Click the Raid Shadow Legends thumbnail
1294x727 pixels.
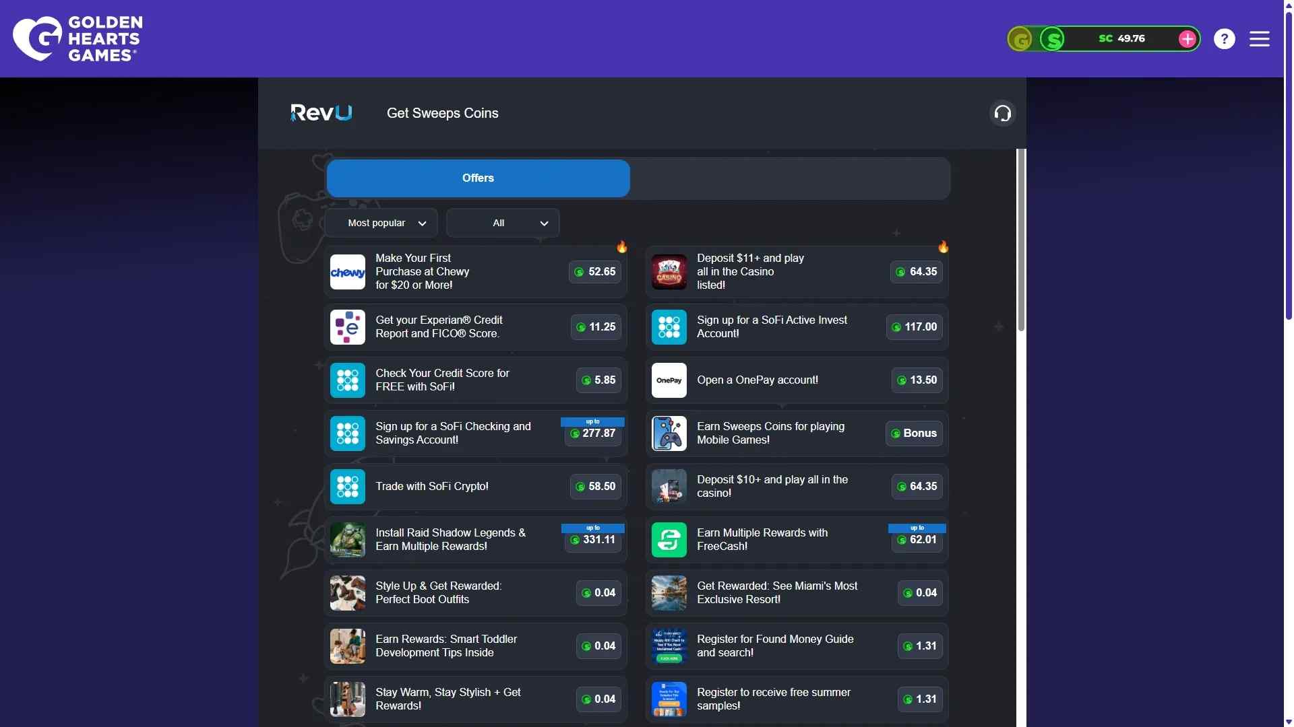pos(348,540)
